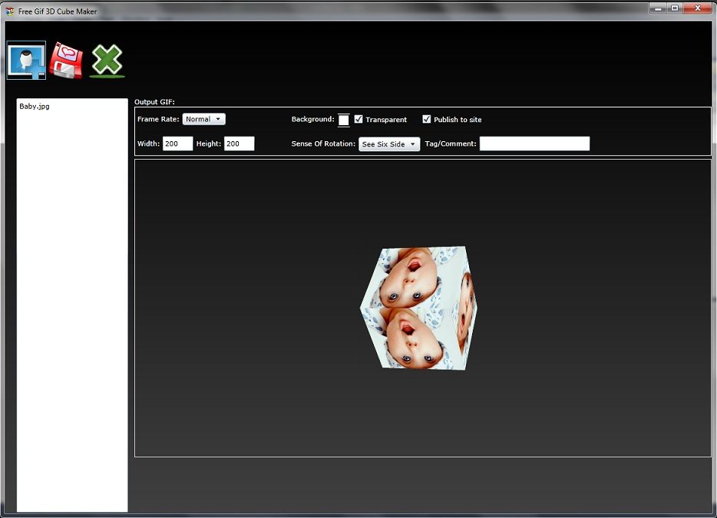Open the Frame Rate dropdown
Viewport: 717px width, 518px height.
(x=203, y=119)
